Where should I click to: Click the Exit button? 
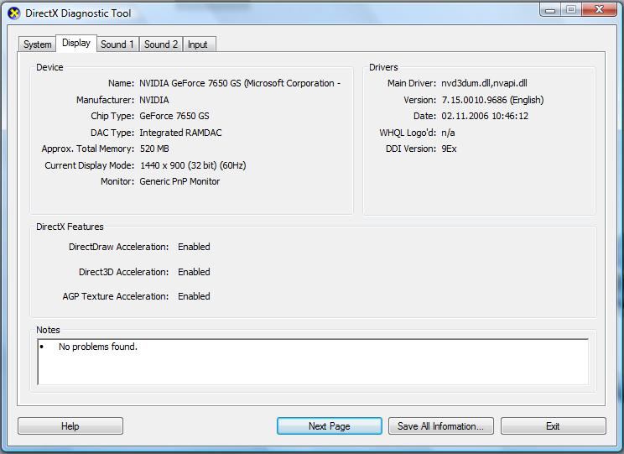[554, 426]
